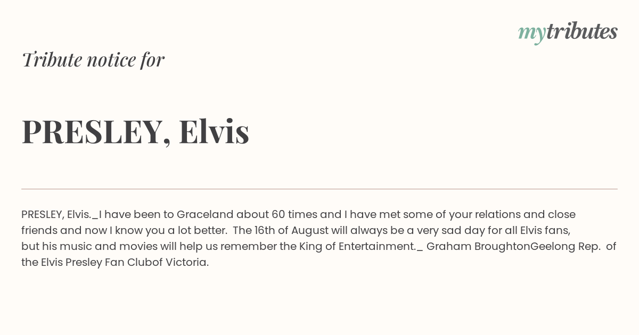Click 'Geelong Rep.' in the signature
Viewport: 639px width, 335px height.
tap(566, 246)
